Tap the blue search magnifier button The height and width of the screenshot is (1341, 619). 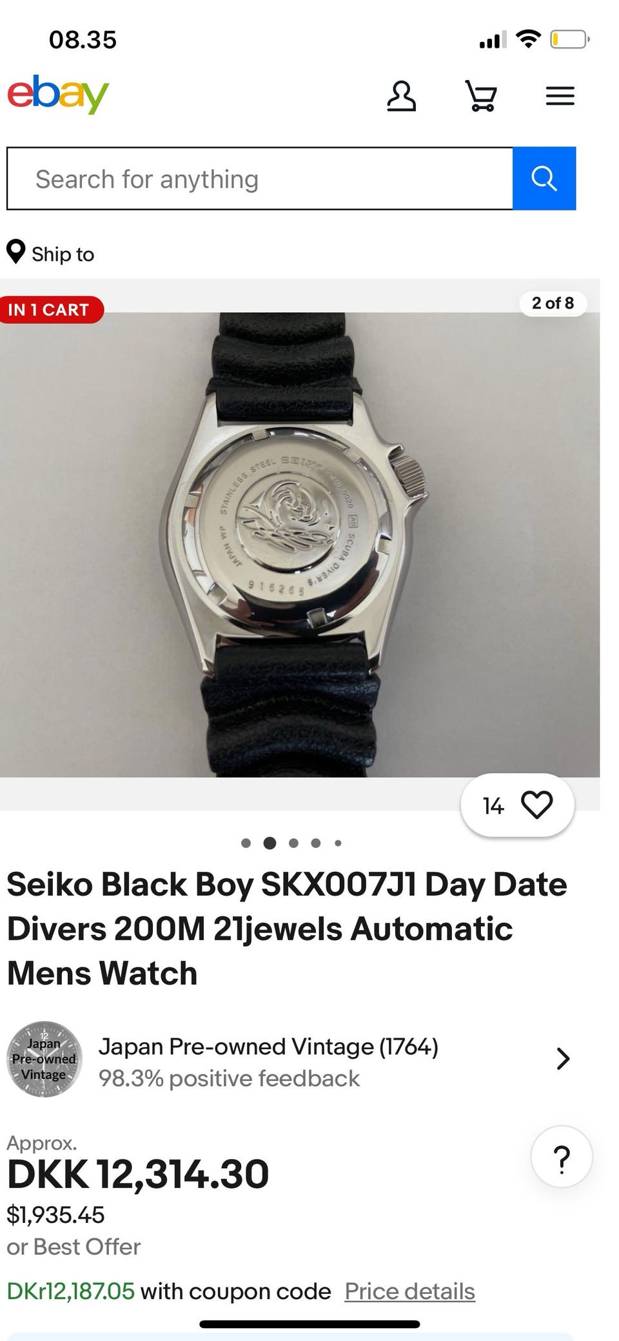click(544, 179)
